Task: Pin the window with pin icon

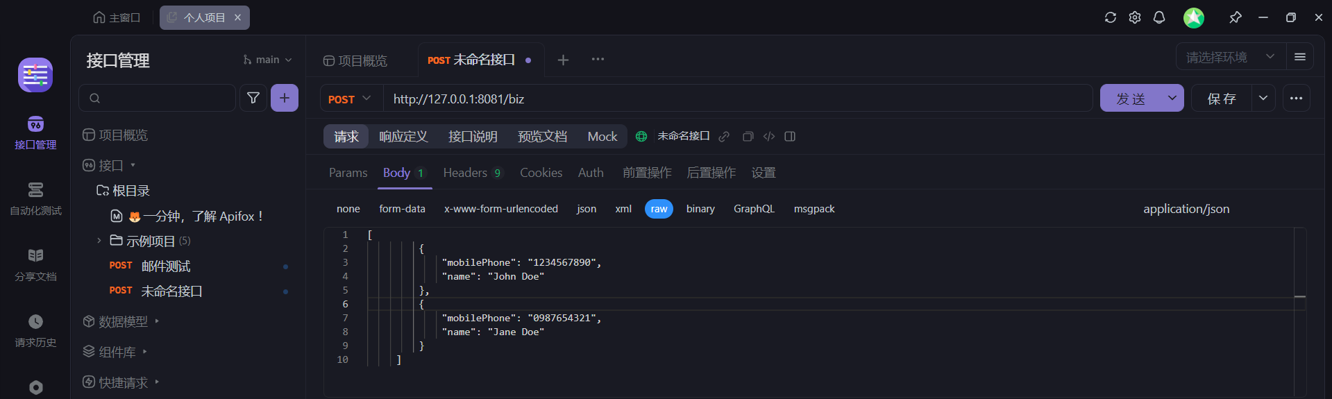Action: pos(1236,17)
